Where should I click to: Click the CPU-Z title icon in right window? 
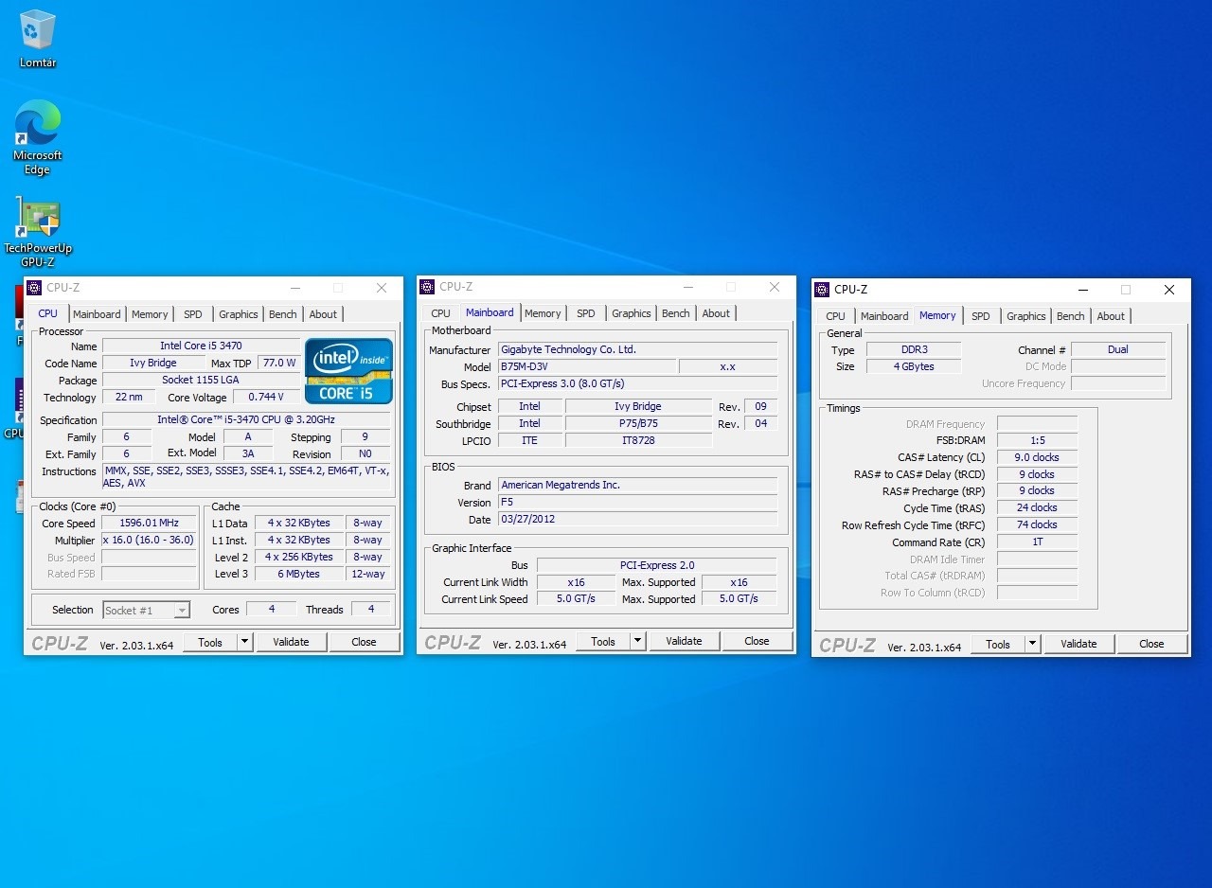pos(822,290)
